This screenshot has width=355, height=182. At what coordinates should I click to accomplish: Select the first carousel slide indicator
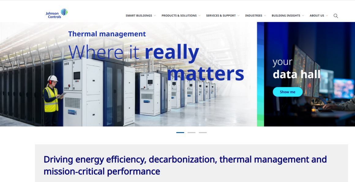pos(180,132)
